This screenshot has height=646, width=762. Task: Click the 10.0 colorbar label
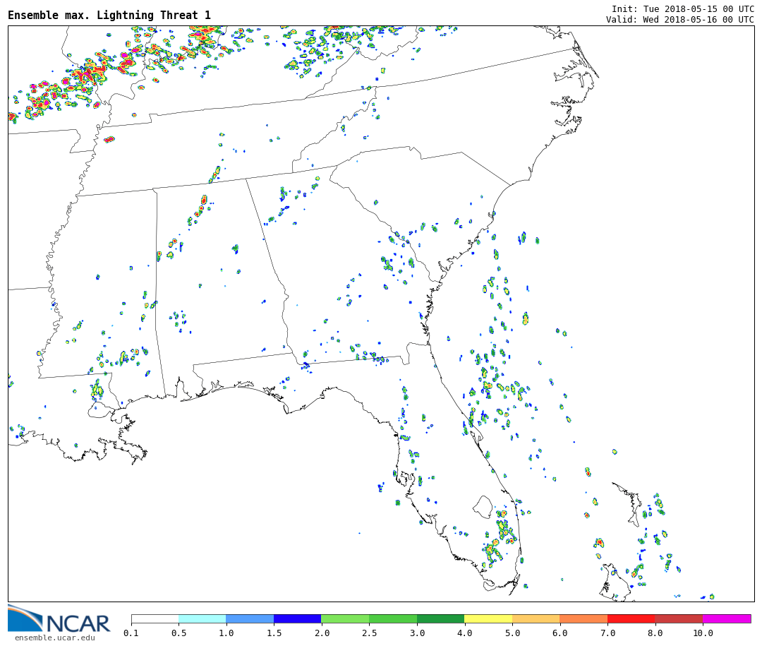[x=703, y=633]
